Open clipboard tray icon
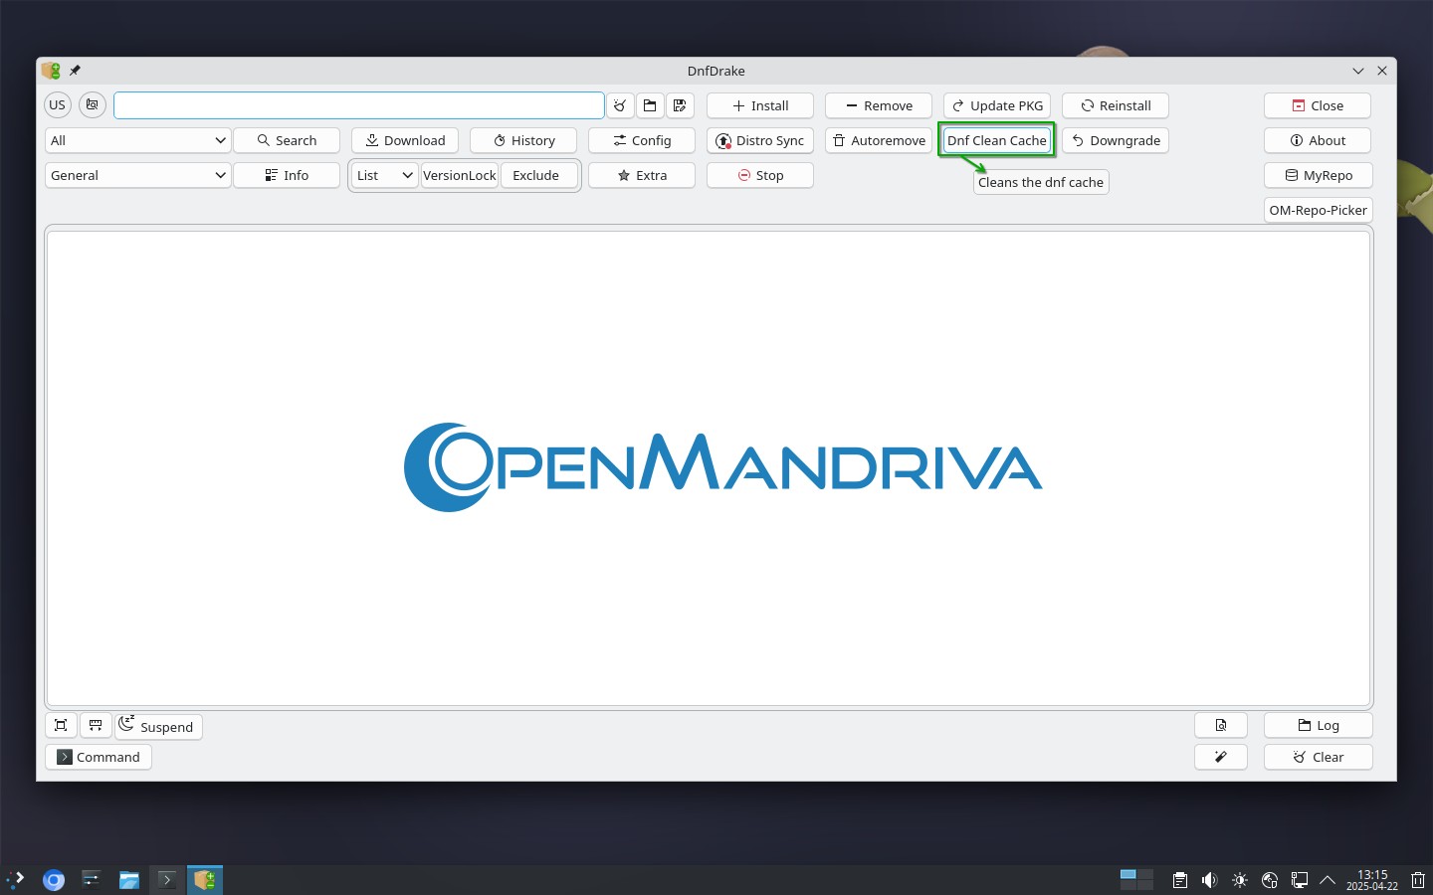1433x895 pixels. click(x=1180, y=880)
